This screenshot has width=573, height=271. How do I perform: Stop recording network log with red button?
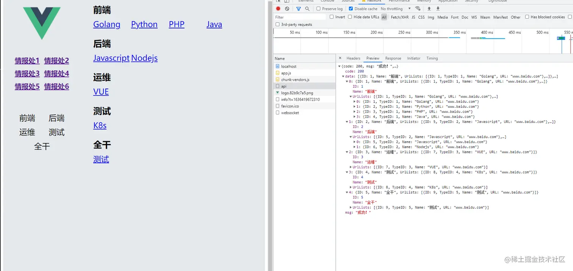[278, 9]
